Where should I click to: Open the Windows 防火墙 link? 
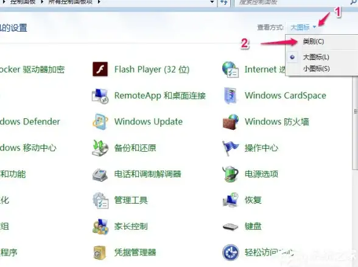pyautogui.click(x=277, y=122)
